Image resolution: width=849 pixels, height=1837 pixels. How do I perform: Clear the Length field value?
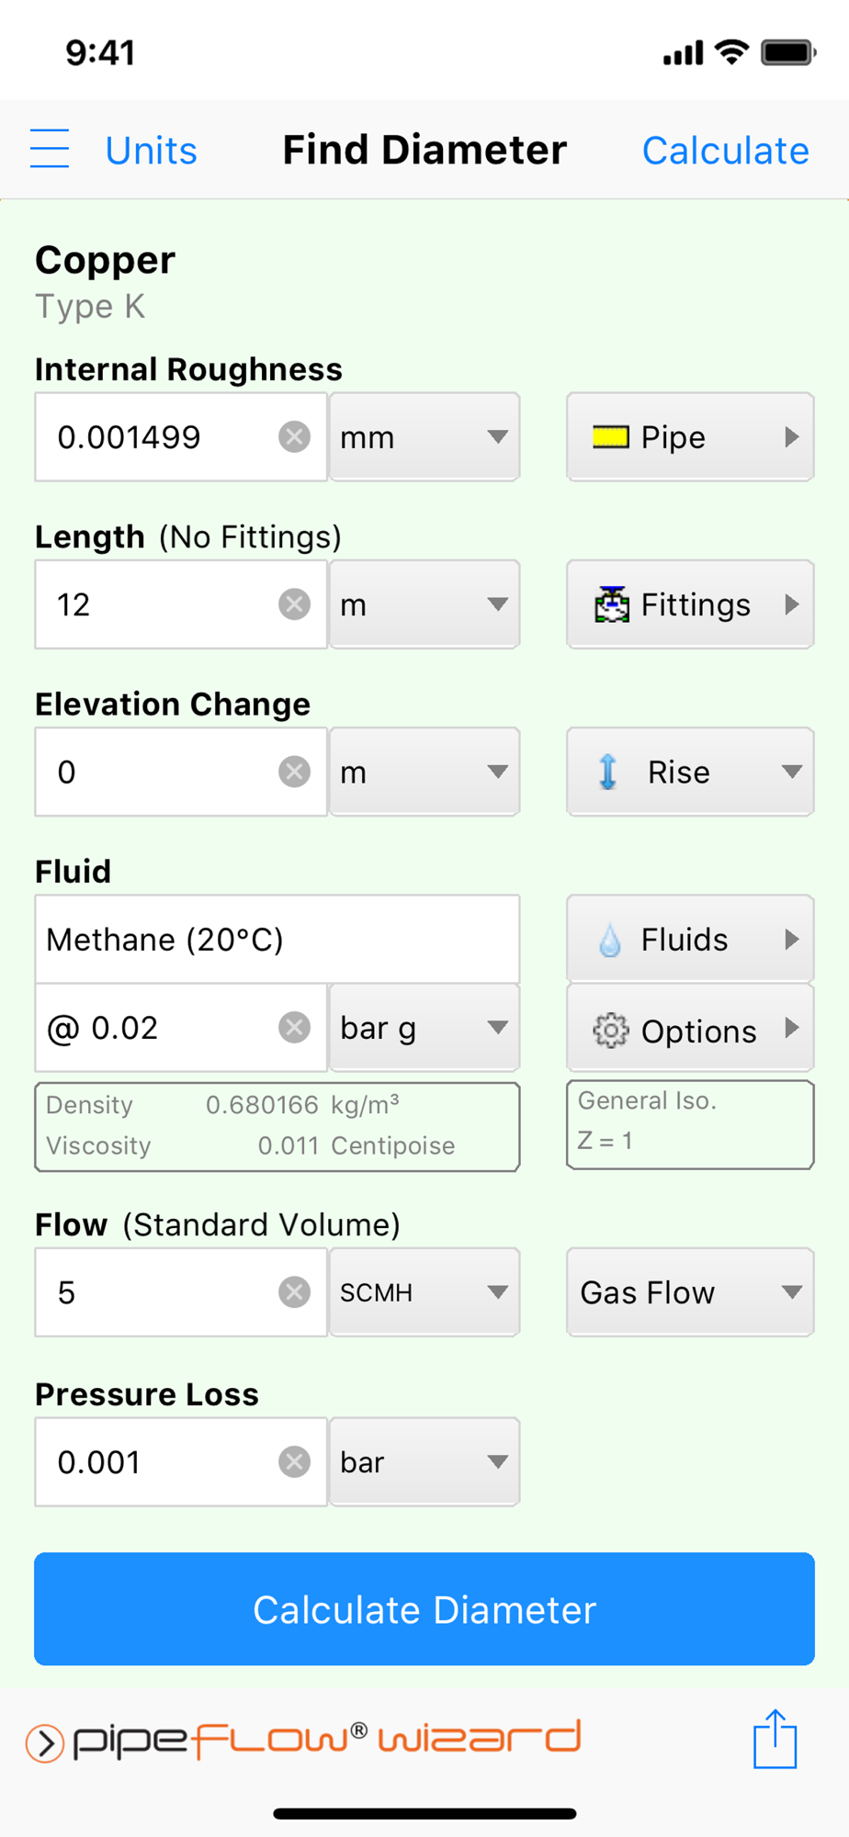click(294, 604)
